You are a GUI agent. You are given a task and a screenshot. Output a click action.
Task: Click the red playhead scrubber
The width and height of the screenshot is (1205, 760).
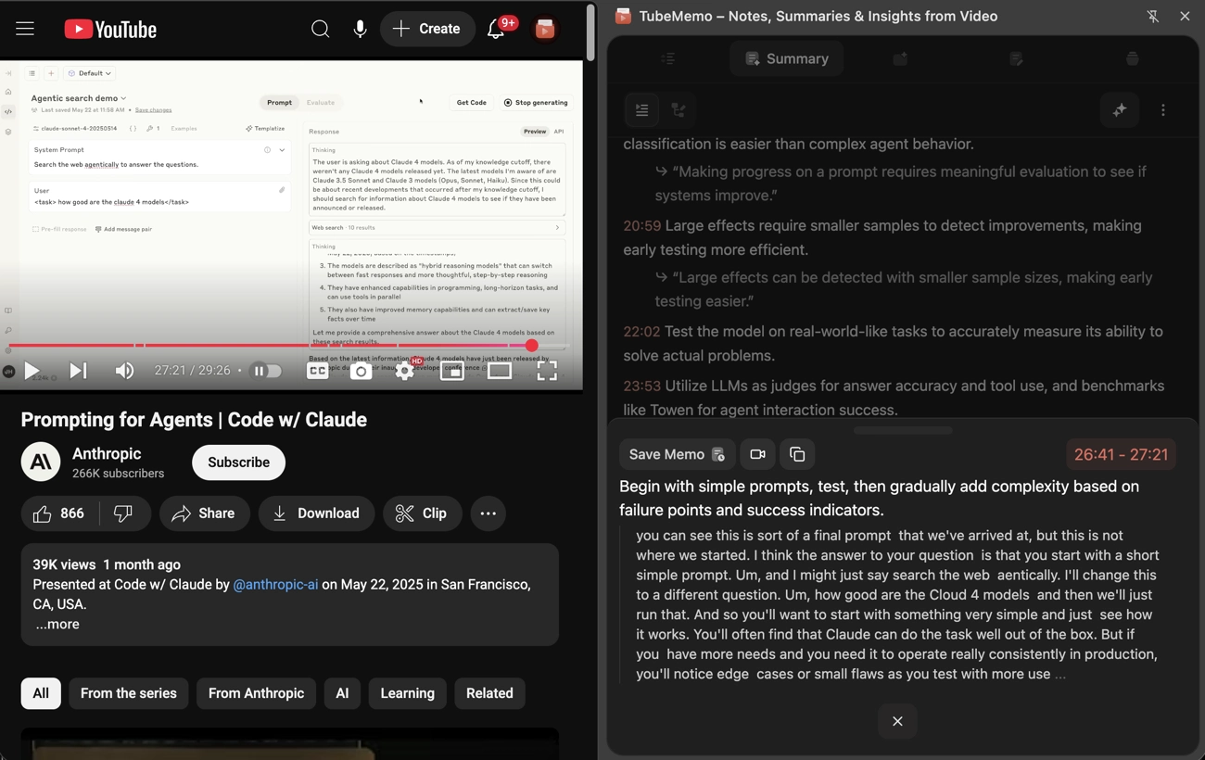point(532,346)
